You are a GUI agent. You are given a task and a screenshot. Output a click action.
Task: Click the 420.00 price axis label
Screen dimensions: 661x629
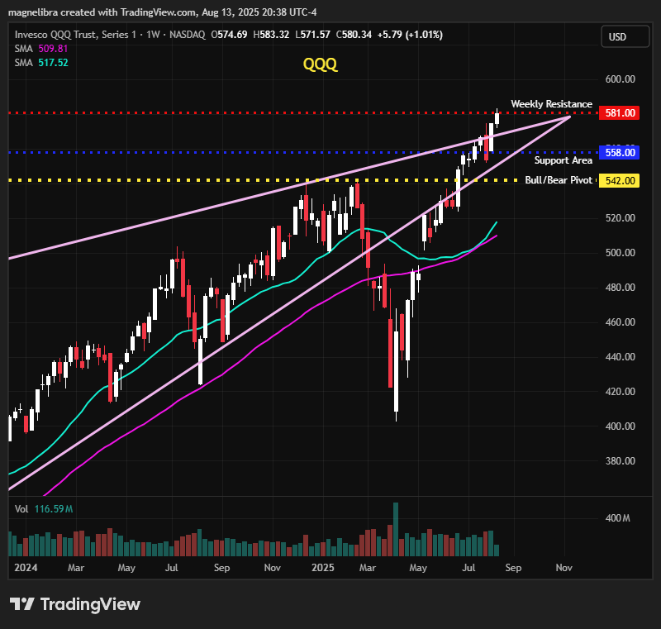pos(621,392)
